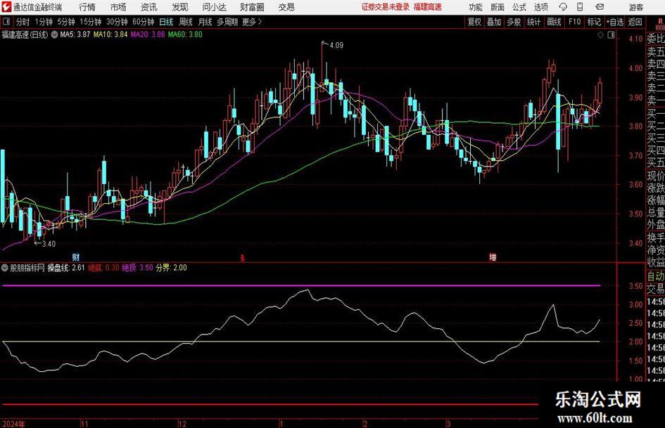
Task: Switch to 30分钟 period
Action: [x=117, y=22]
